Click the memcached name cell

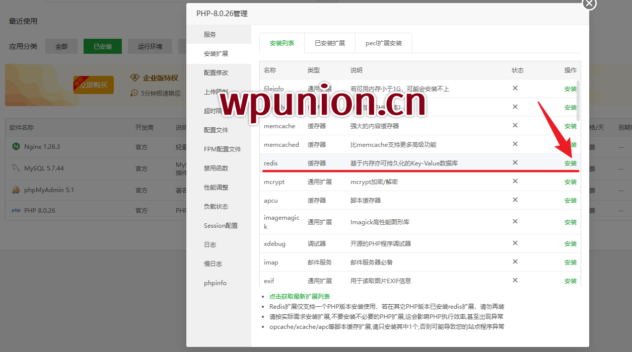(x=282, y=145)
